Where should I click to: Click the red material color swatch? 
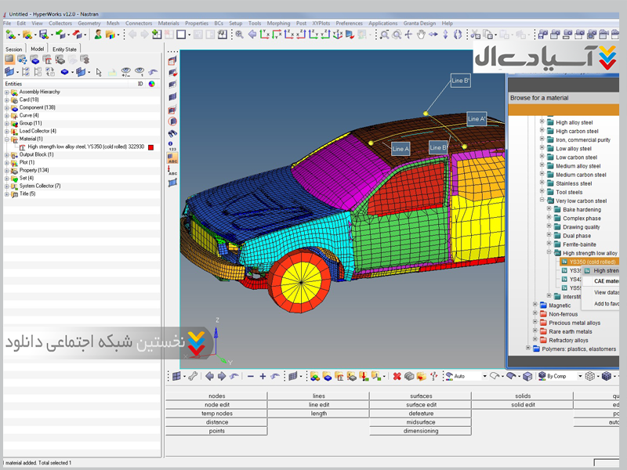(151, 146)
